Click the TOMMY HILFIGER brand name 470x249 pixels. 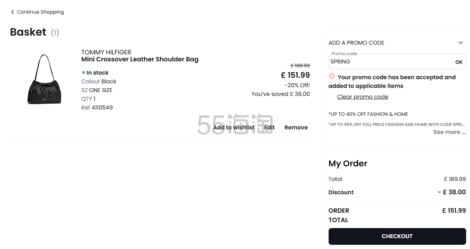(x=106, y=52)
